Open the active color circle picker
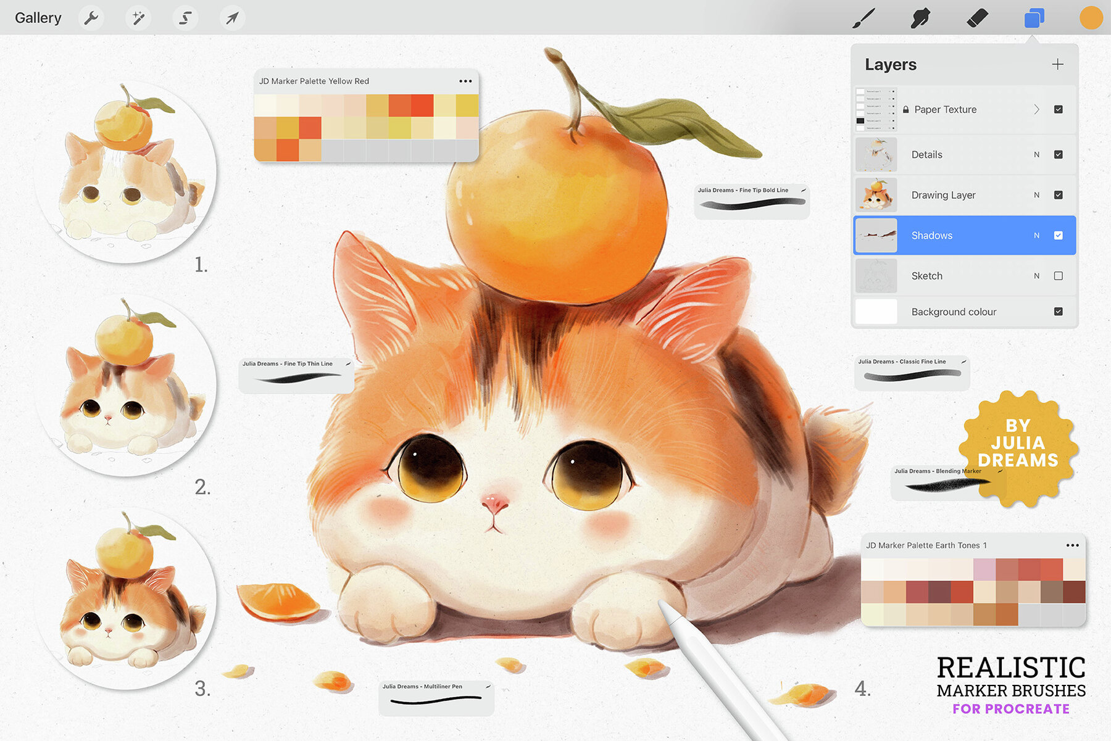Image resolution: width=1111 pixels, height=741 pixels. (x=1090, y=17)
